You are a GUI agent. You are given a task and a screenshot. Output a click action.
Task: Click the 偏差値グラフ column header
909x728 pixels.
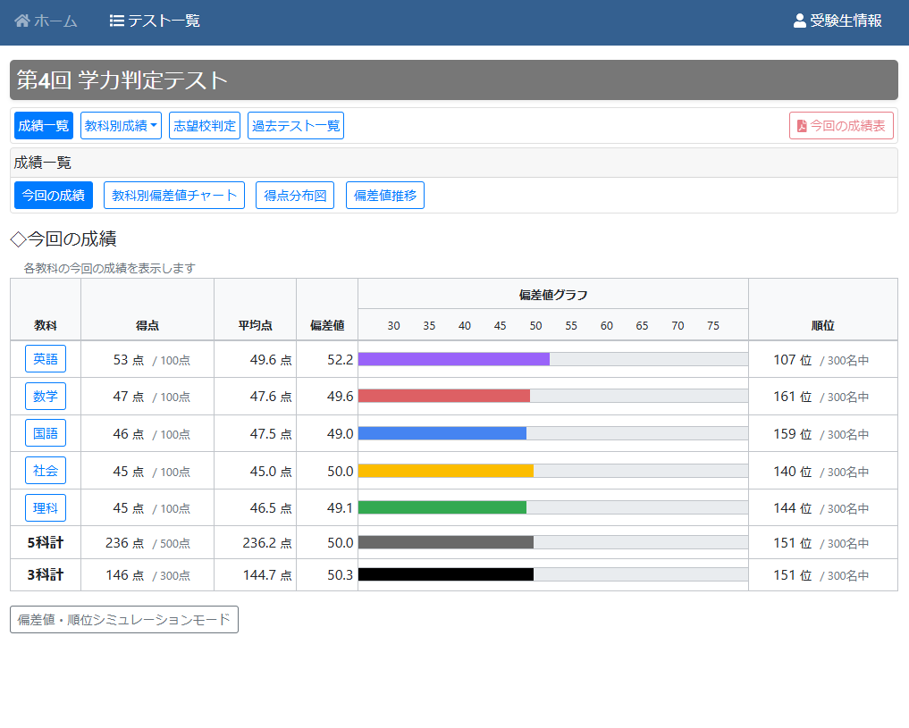click(x=553, y=295)
